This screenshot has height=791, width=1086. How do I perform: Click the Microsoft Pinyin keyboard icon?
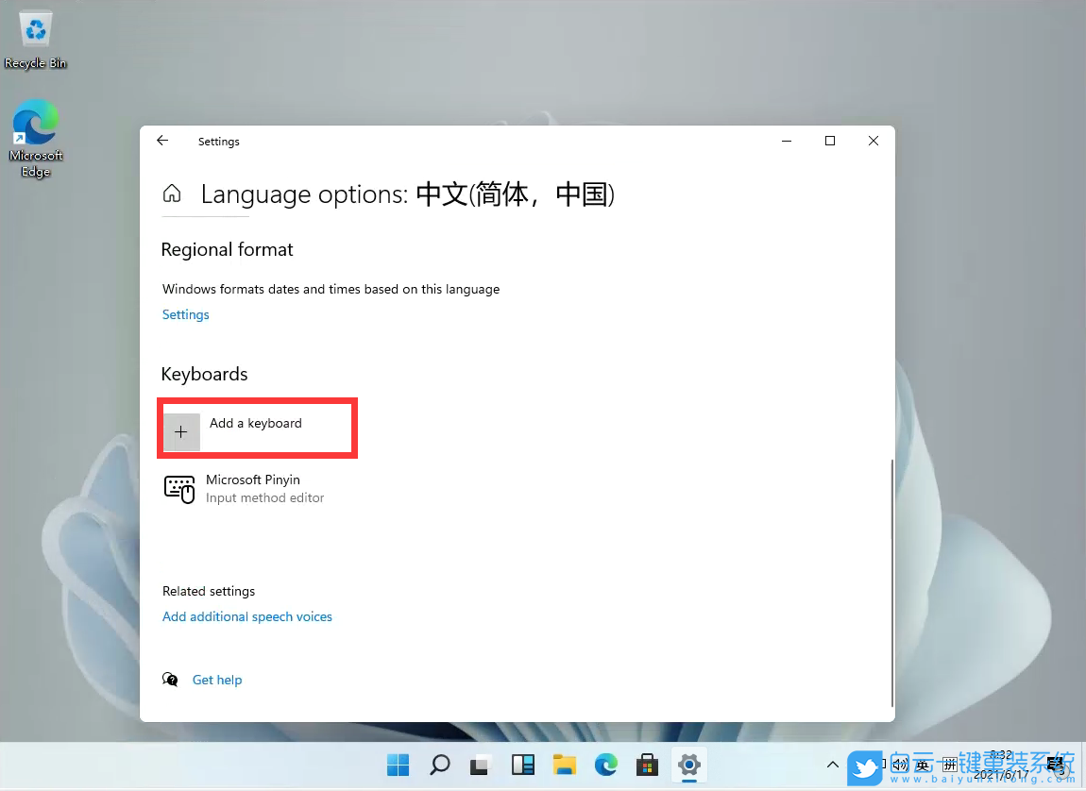point(179,489)
